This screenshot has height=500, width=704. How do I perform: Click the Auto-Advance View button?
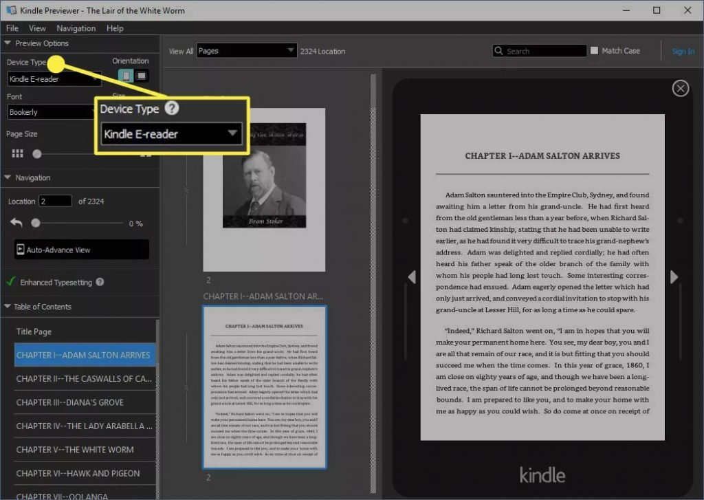click(x=81, y=250)
